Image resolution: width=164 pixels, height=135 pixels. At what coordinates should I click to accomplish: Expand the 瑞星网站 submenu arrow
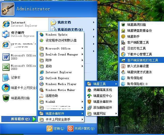[116, 113]
